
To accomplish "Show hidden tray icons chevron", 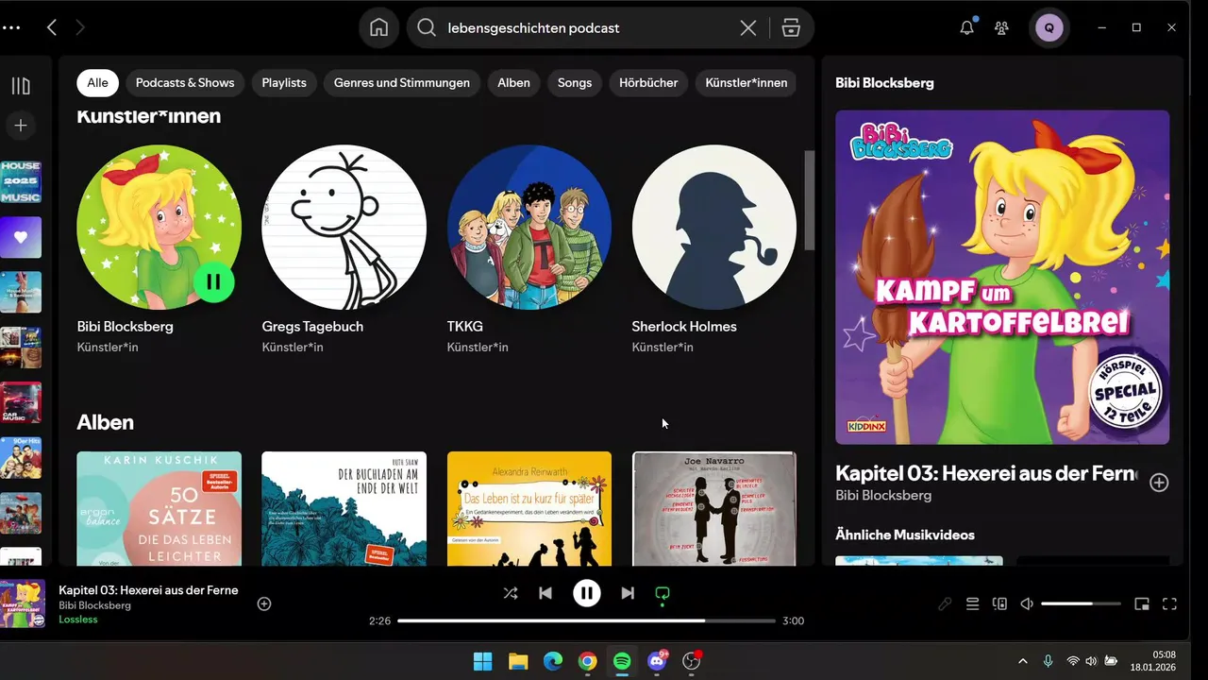I will [1022, 661].
